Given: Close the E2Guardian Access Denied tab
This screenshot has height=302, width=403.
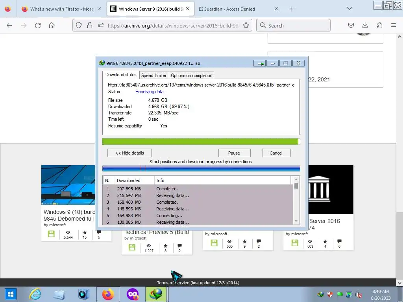Looking at the screenshot, I should click(276, 9).
